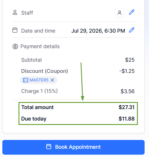Click the Discount (Coupon) label
149x157 pixels.
(45, 71)
